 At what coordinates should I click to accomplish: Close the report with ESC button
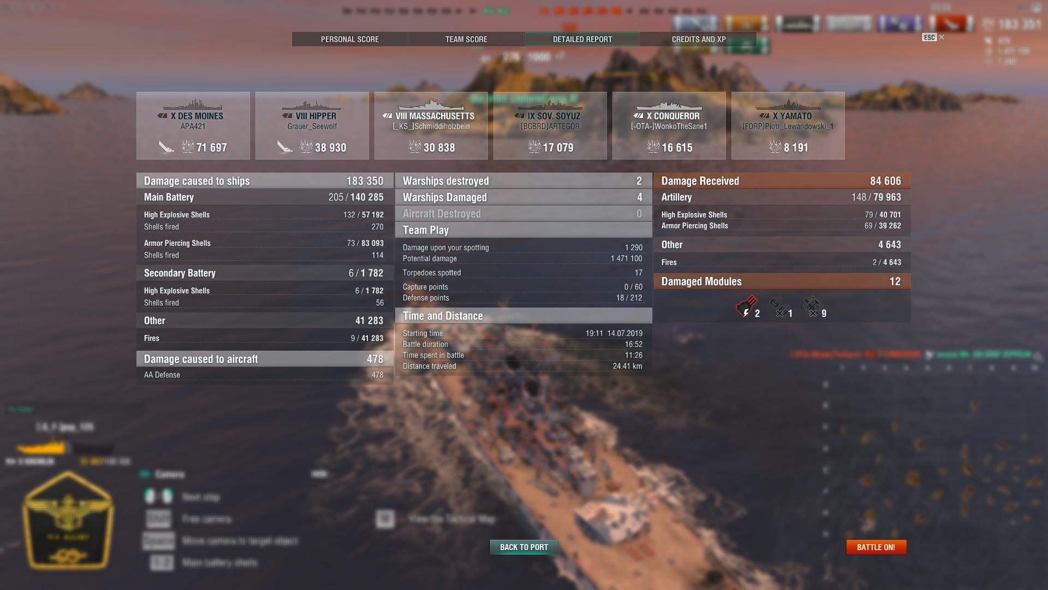[x=933, y=37]
